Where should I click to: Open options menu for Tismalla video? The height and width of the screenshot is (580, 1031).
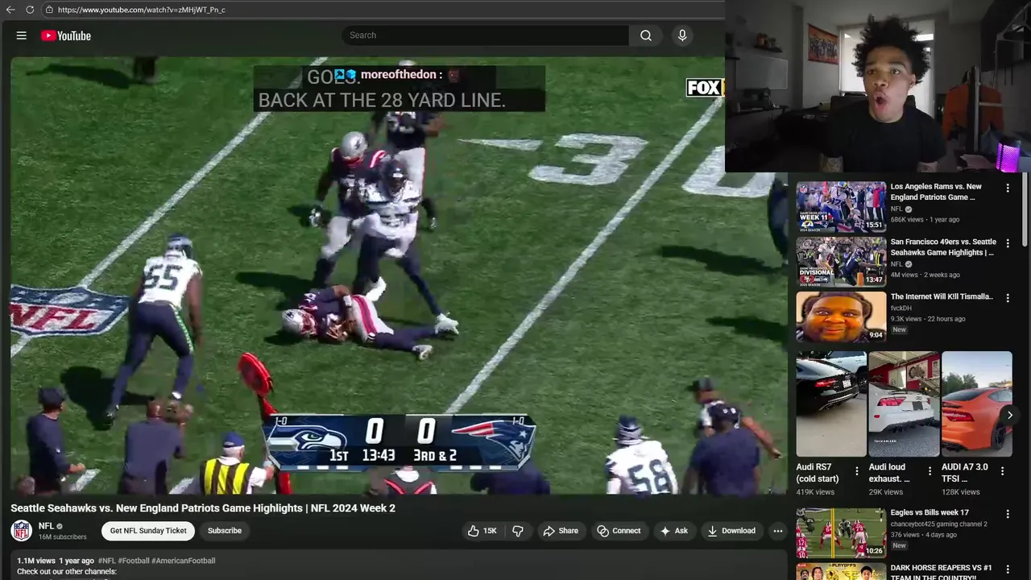(x=1007, y=297)
